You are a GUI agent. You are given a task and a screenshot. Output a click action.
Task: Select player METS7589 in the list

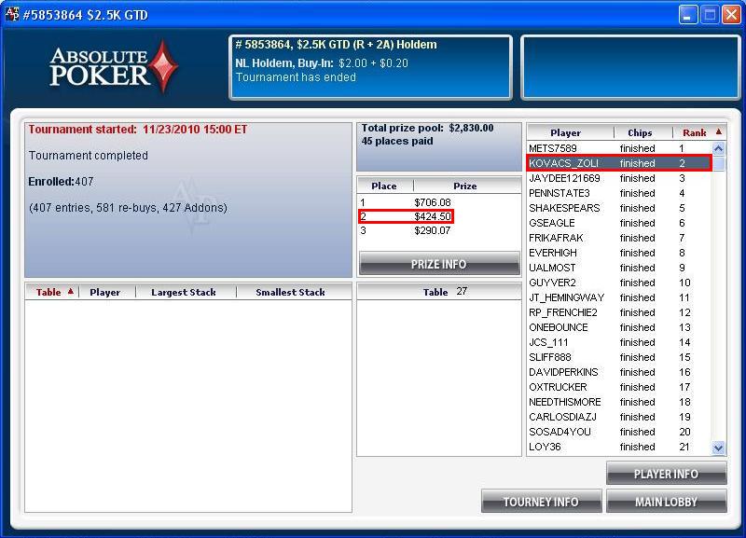click(x=619, y=148)
